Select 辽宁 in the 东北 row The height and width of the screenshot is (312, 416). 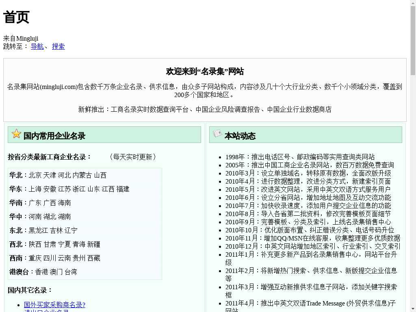click(x=71, y=230)
